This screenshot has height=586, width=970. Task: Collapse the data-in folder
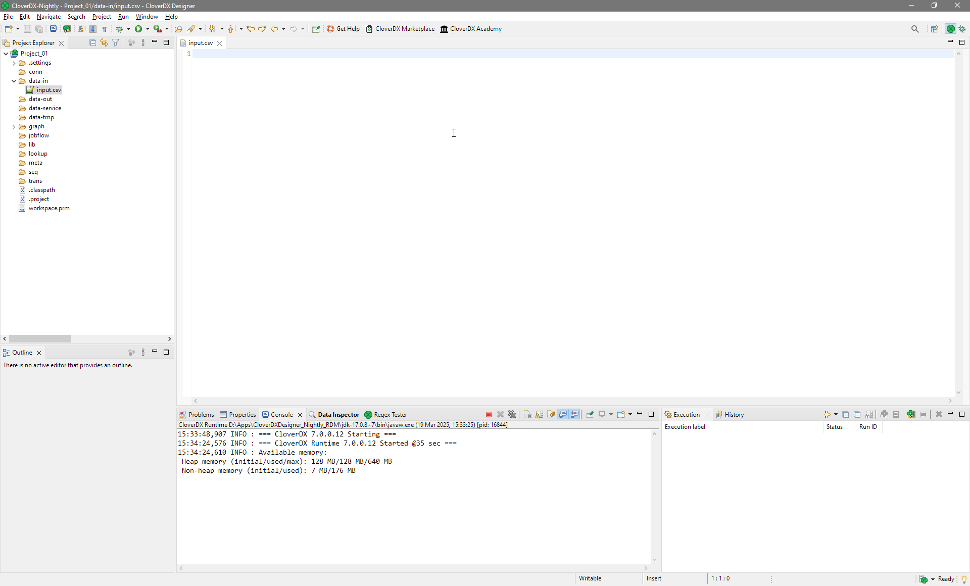coord(14,81)
